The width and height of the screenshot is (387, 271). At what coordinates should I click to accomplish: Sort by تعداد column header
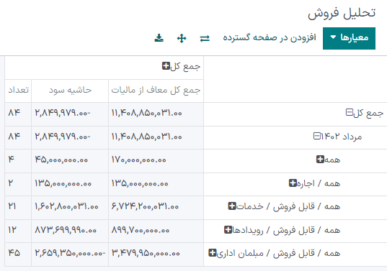pyautogui.click(x=18, y=91)
